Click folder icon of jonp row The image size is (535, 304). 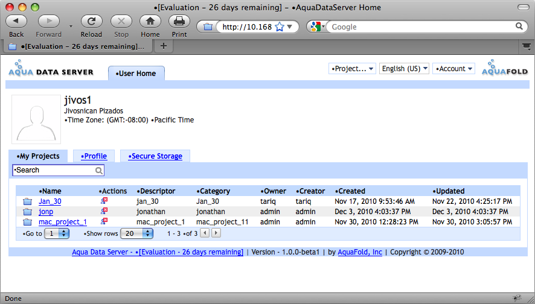tap(27, 212)
